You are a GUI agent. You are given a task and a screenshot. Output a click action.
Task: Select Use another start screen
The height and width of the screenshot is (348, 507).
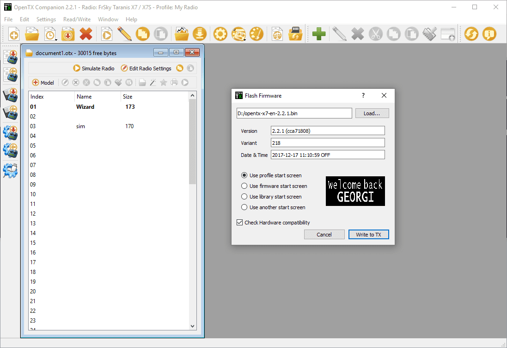(273, 207)
